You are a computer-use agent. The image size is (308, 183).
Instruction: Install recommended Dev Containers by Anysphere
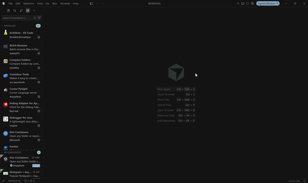[36, 166]
